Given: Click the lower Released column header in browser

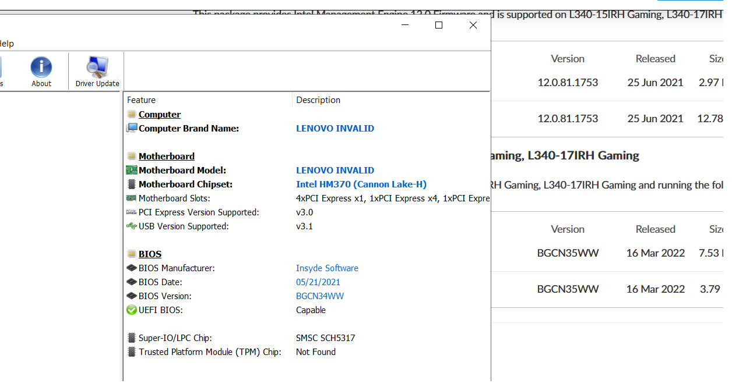Looking at the screenshot, I should pos(656,229).
